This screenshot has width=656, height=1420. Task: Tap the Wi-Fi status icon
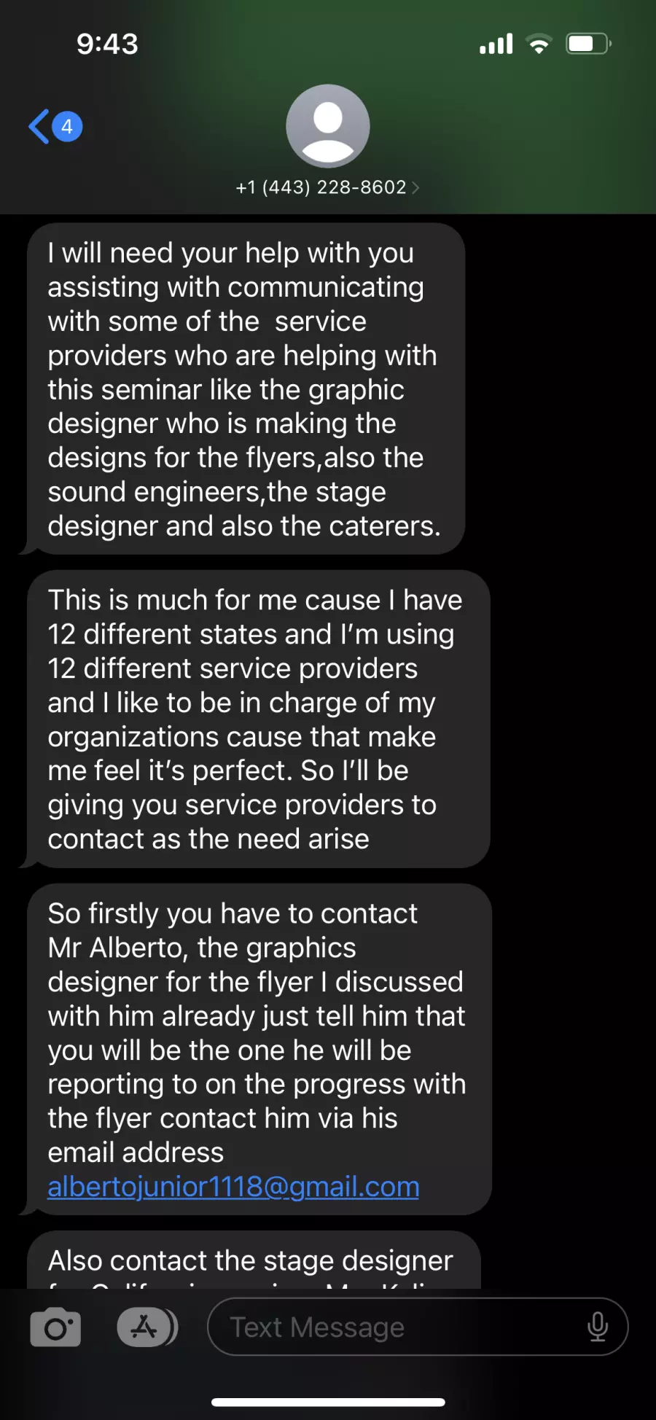[x=539, y=44]
